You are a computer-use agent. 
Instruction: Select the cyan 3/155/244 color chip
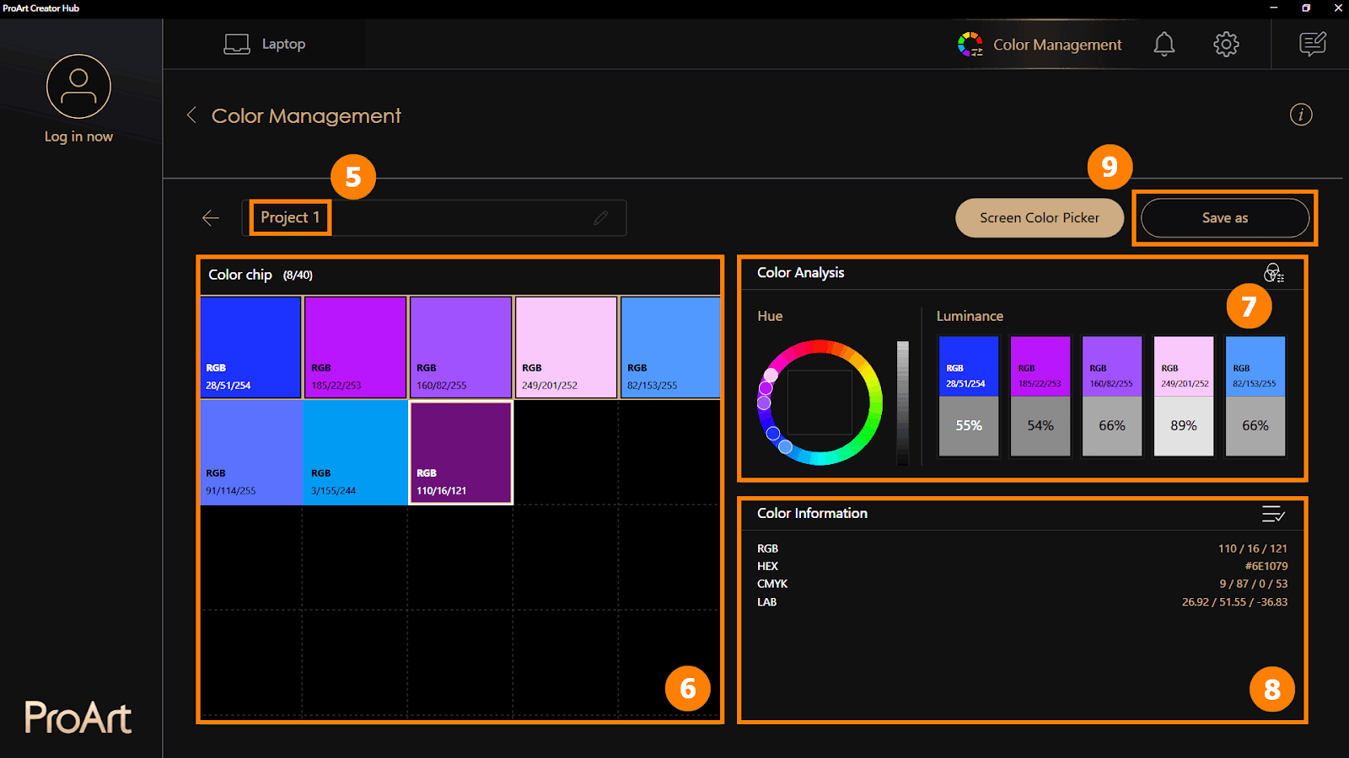click(x=356, y=453)
